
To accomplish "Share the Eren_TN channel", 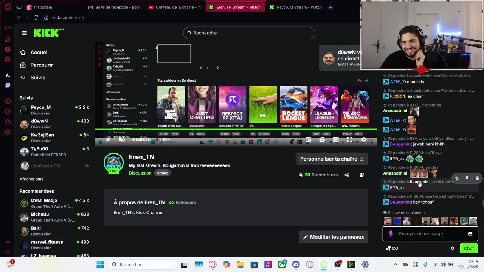I will click(347, 175).
